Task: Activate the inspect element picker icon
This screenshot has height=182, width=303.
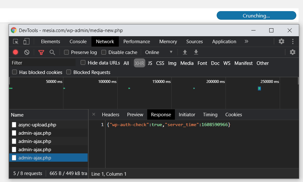Action: tap(16, 41)
